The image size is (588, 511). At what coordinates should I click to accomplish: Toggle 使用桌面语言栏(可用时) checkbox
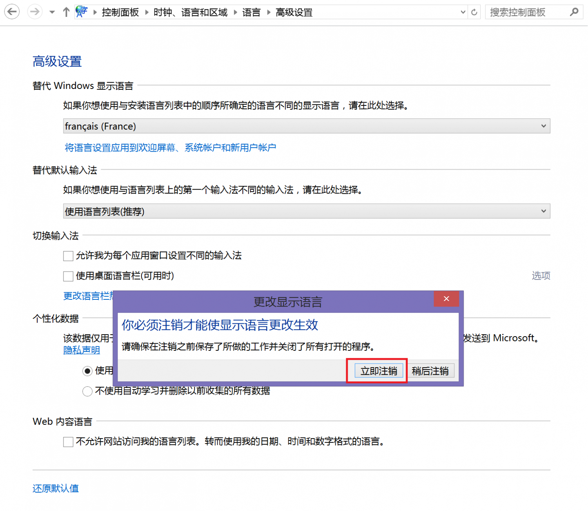[68, 277]
